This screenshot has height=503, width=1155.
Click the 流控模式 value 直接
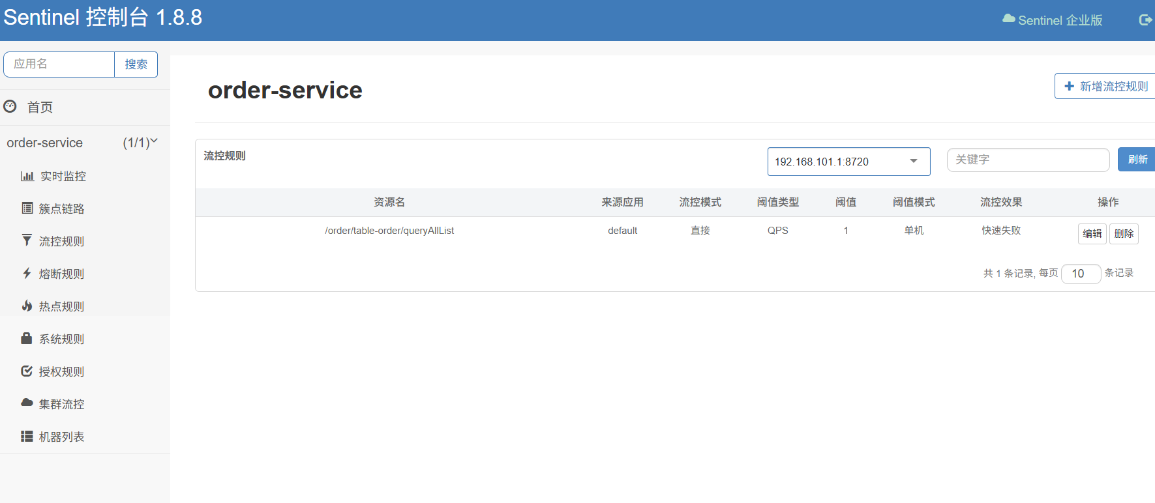(700, 231)
